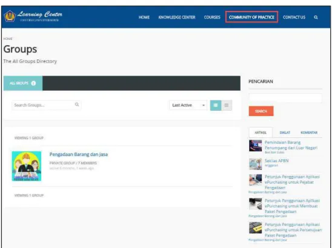332x248 pixels.
Task: Switch to the Diklat tab
Action: pyautogui.click(x=285, y=132)
